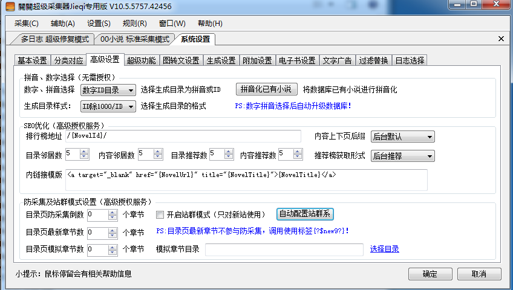Click the 目录页防采集倒数 value field
513x290 pixels.
click(x=97, y=215)
